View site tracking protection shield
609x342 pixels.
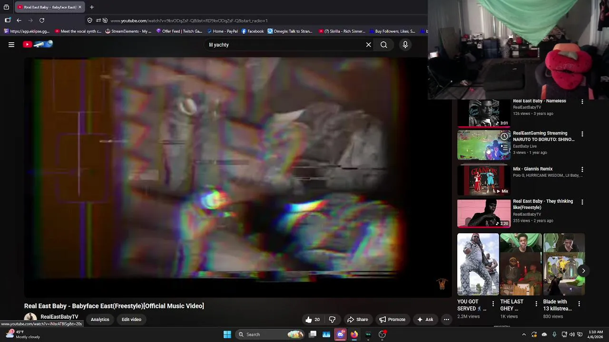tap(89, 20)
